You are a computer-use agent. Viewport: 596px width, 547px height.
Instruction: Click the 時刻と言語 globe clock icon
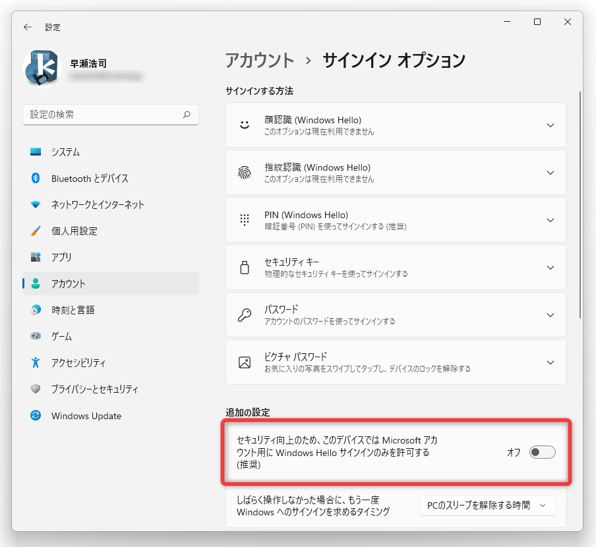[x=36, y=310]
